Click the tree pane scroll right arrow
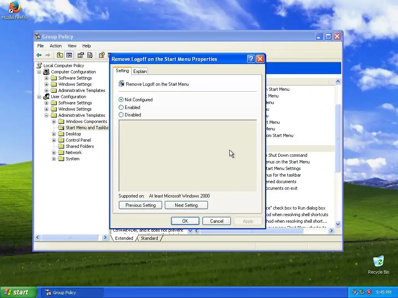Viewport: 398px width, 298px height. tap(105, 237)
